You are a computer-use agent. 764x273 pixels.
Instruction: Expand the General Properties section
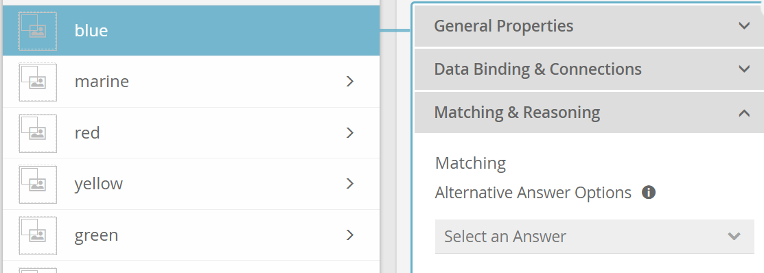point(589,26)
